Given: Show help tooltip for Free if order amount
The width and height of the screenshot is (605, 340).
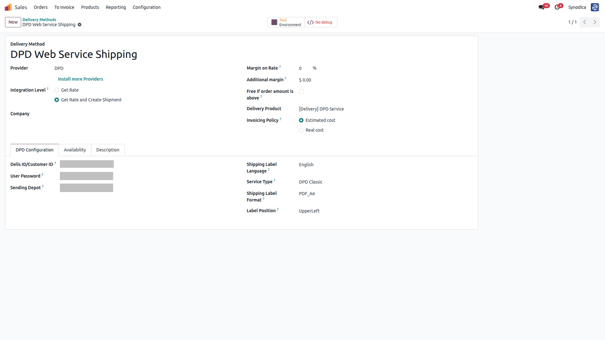Looking at the screenshot, I should [x=261, y=97].
